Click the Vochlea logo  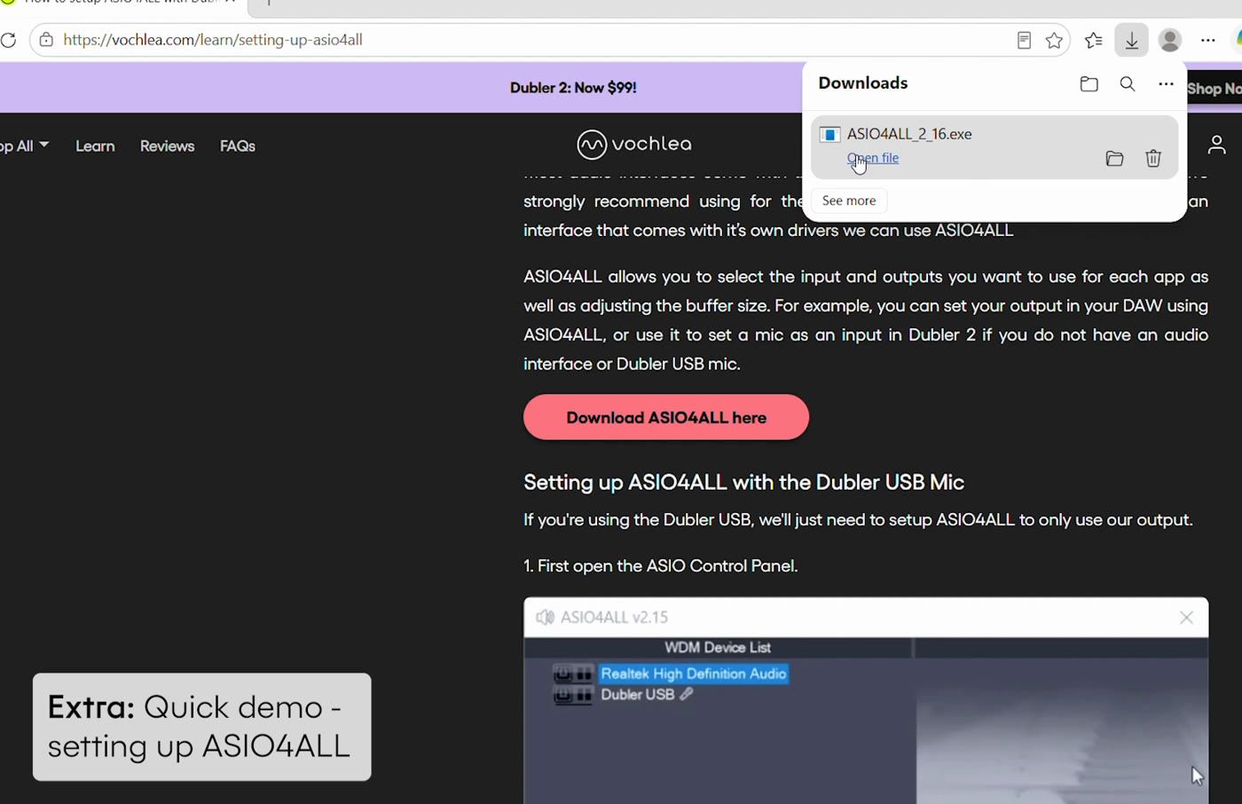coord(634,144)
